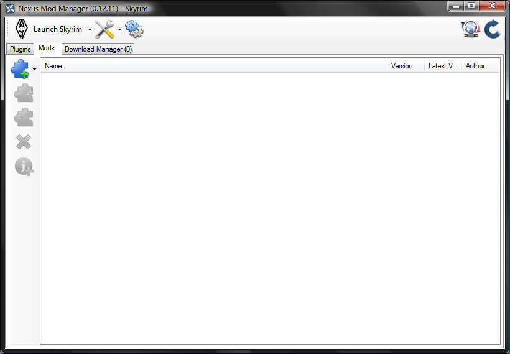Click the blue curved arrow update icon
The width and height of the screenshot is (510, 354).
(x=493, y=29)
